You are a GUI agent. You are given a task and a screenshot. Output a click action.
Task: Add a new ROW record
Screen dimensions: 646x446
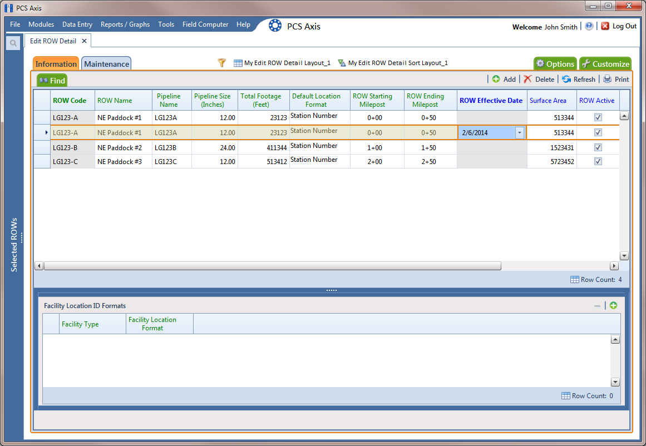[504, 80]
